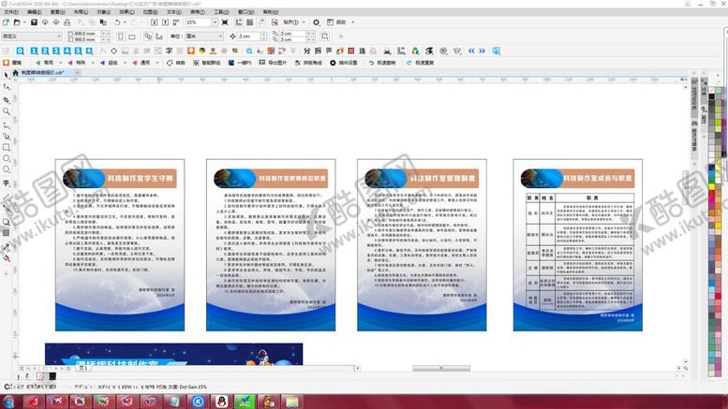Click the Save icon in standard toolbar
Image resolution: width=728 pixels, height=409 pixels.
click(x=33, y=22)
